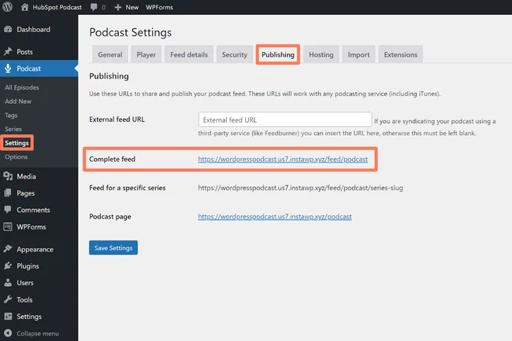Open Tags under Podcast menu
The height and width of the screenshot is (341, 512).
(x=11, y=115)
